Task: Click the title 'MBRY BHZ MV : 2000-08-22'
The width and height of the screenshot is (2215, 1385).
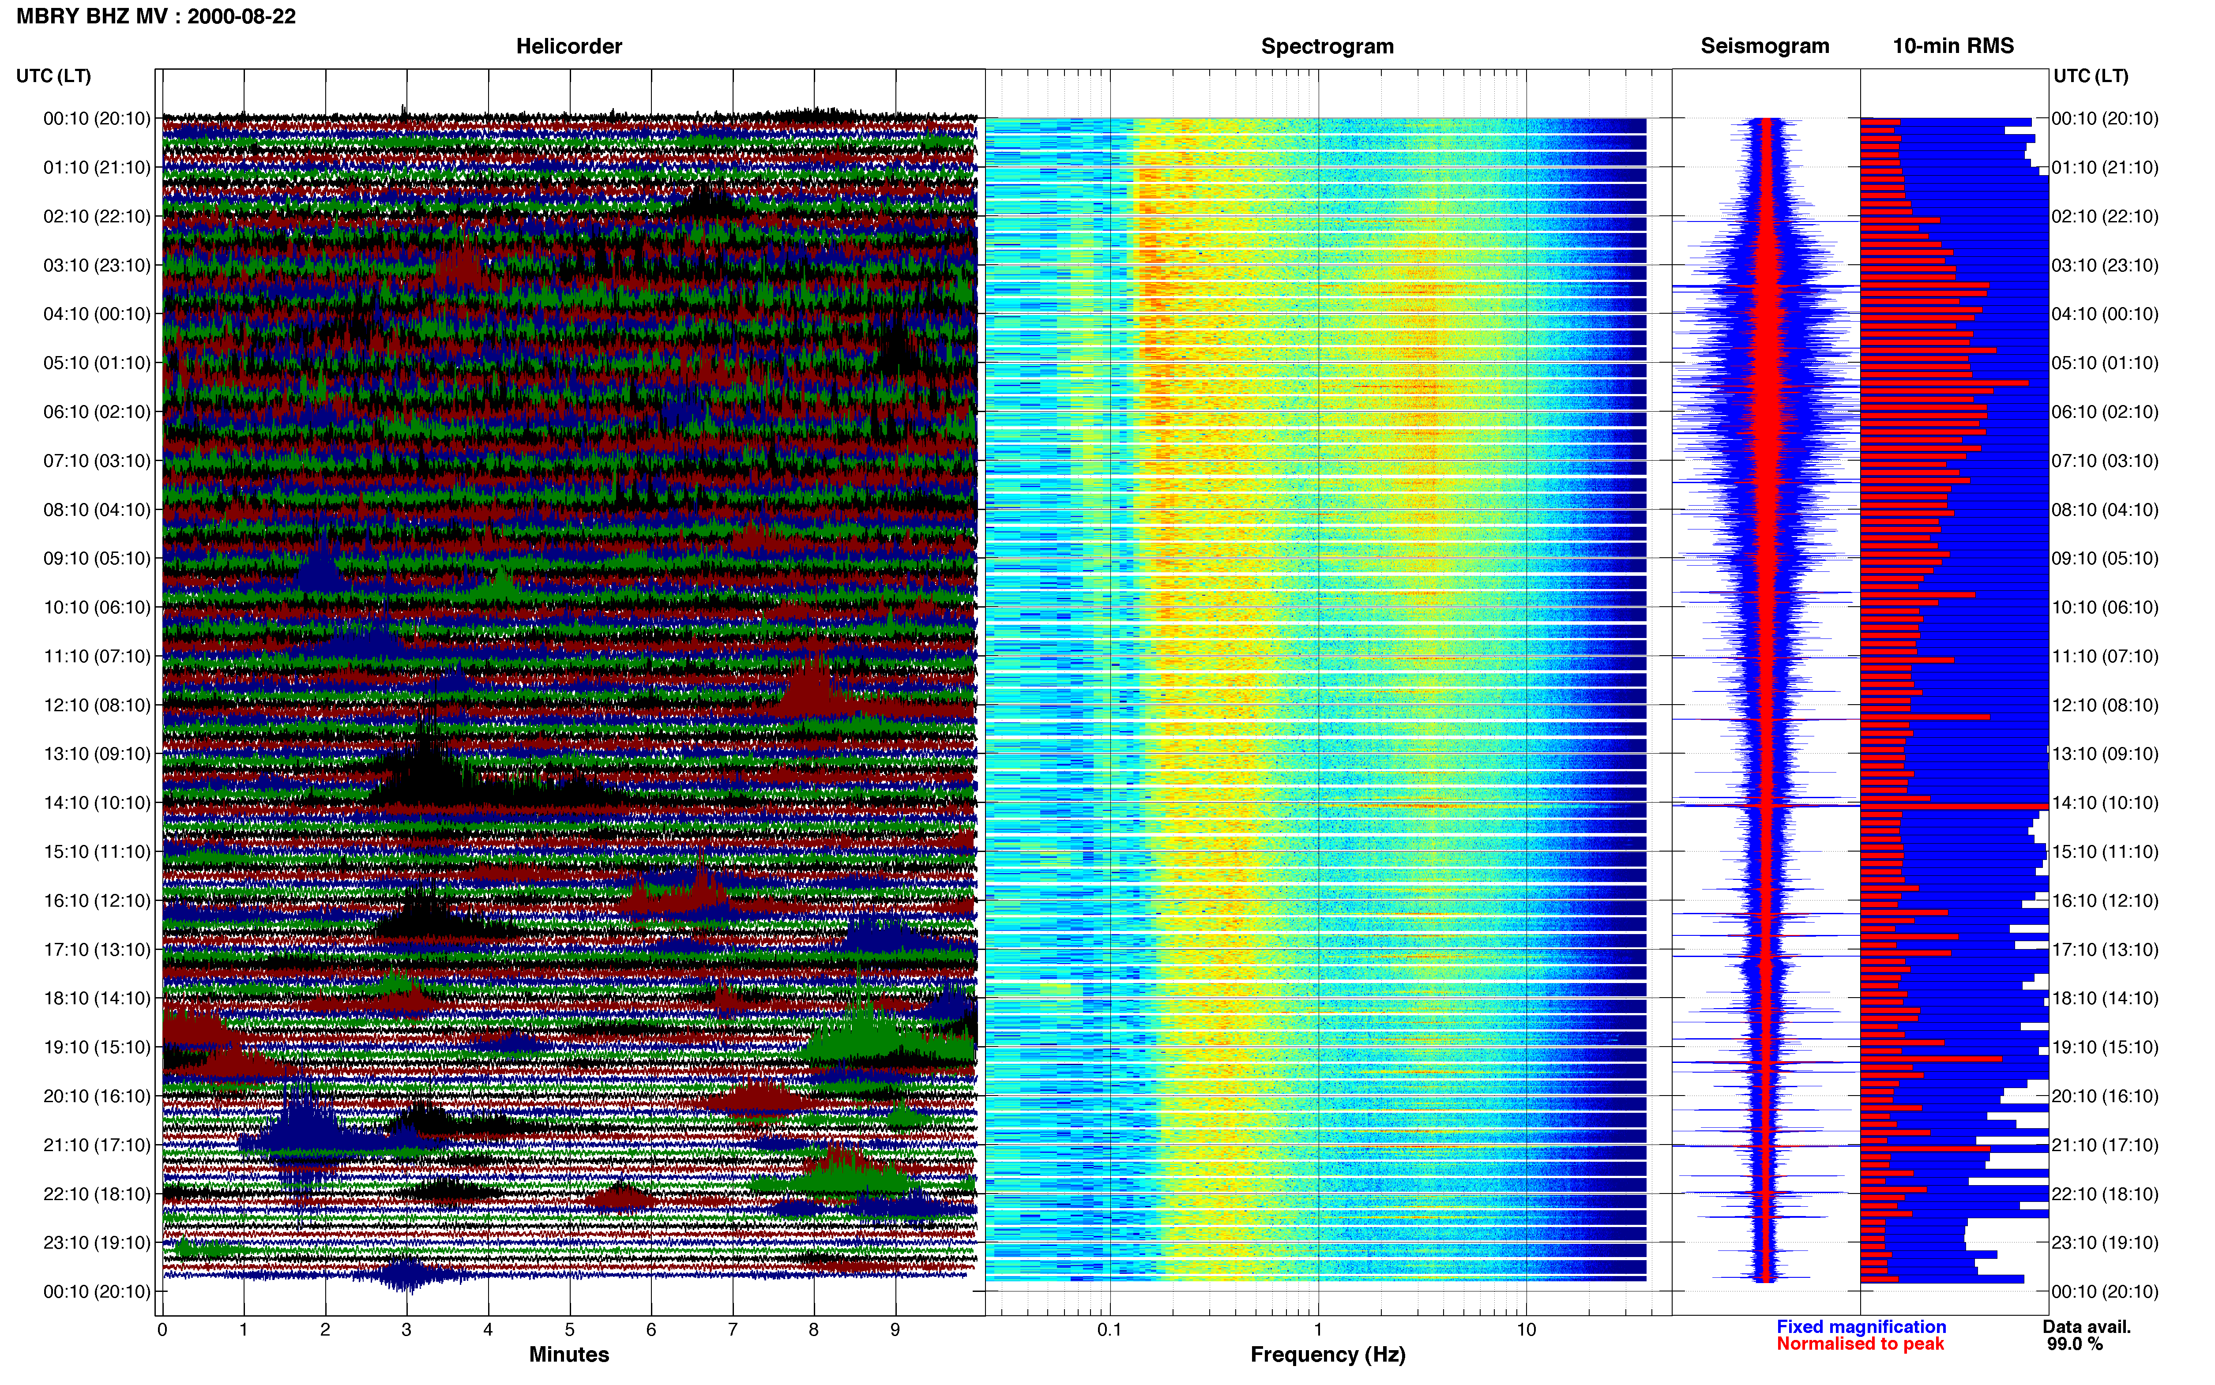Action: pos(156,16)
